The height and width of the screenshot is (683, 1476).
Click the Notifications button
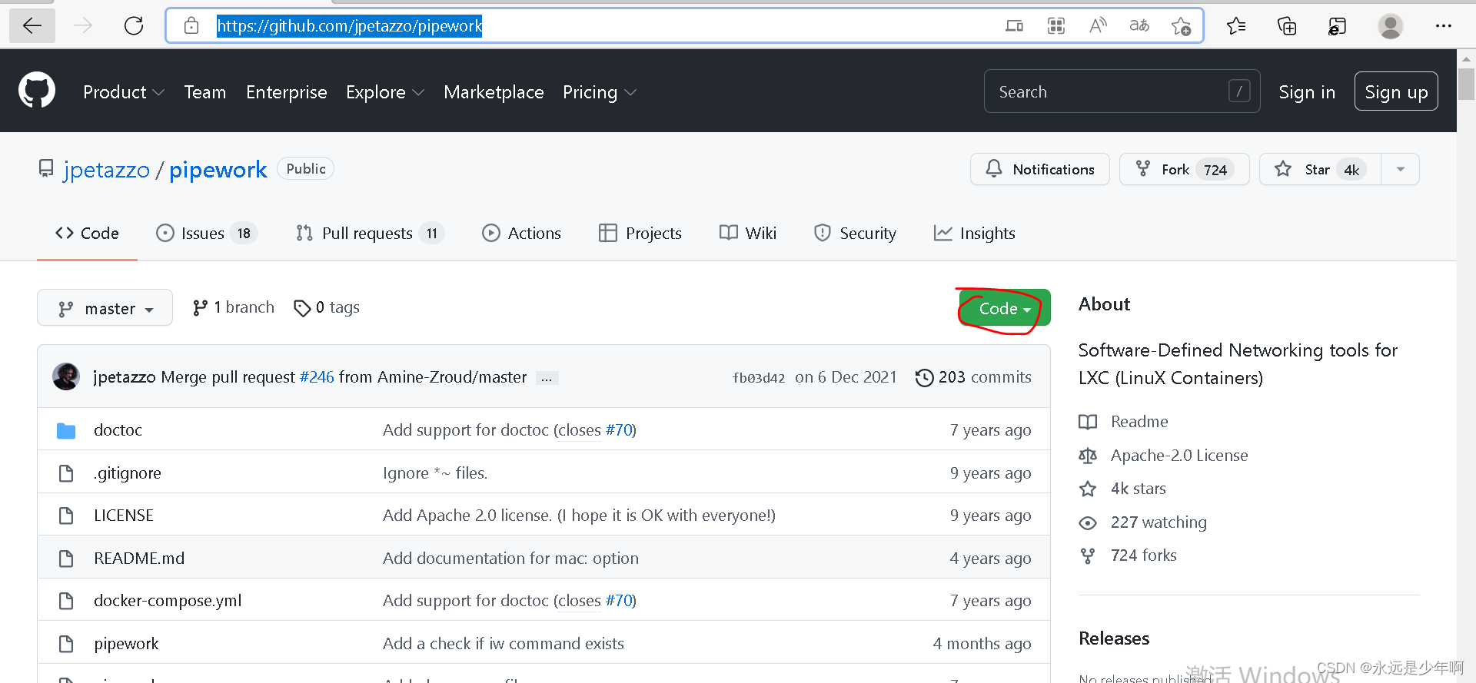coord(1040,169)
